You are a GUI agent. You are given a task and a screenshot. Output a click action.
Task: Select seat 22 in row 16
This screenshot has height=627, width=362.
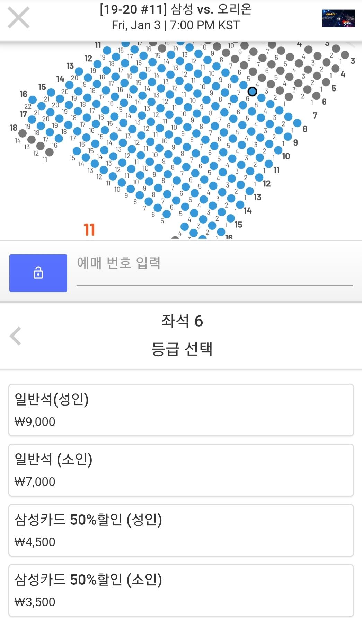(33, 100)
